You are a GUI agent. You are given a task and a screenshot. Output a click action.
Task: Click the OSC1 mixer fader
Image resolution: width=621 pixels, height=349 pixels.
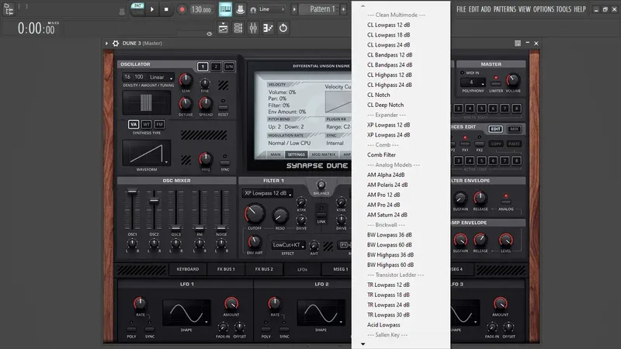[132, 192]
